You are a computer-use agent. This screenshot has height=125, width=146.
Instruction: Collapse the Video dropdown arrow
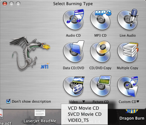tap(84, 102)
